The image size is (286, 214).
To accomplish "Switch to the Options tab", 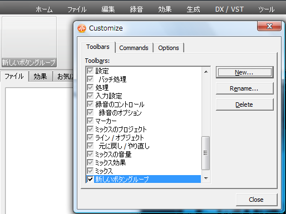I will (169, 48).
